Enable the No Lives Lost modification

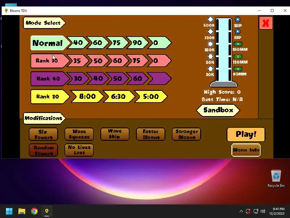coord(79,150)
